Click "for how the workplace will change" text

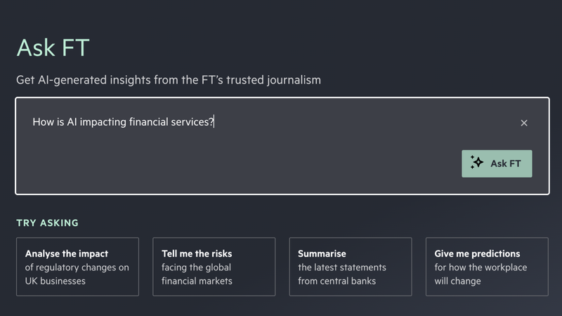click(x=481, y=275)
